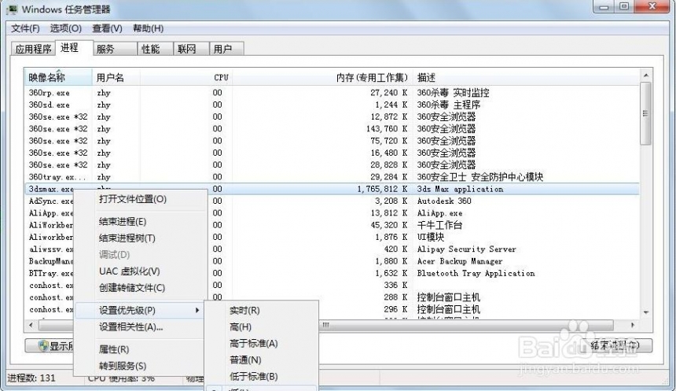Image resolution: width=676 pixels, height=391 pixels.
Task: Sort by 映像名称 column header
Action: [58, 78]
